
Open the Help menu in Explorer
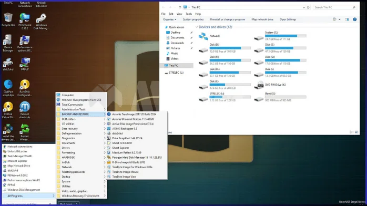tap(198, 14)
